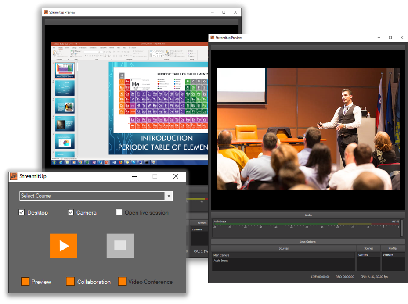
Task: Close the desktop Streamitup Preview window
Action: 235,12
